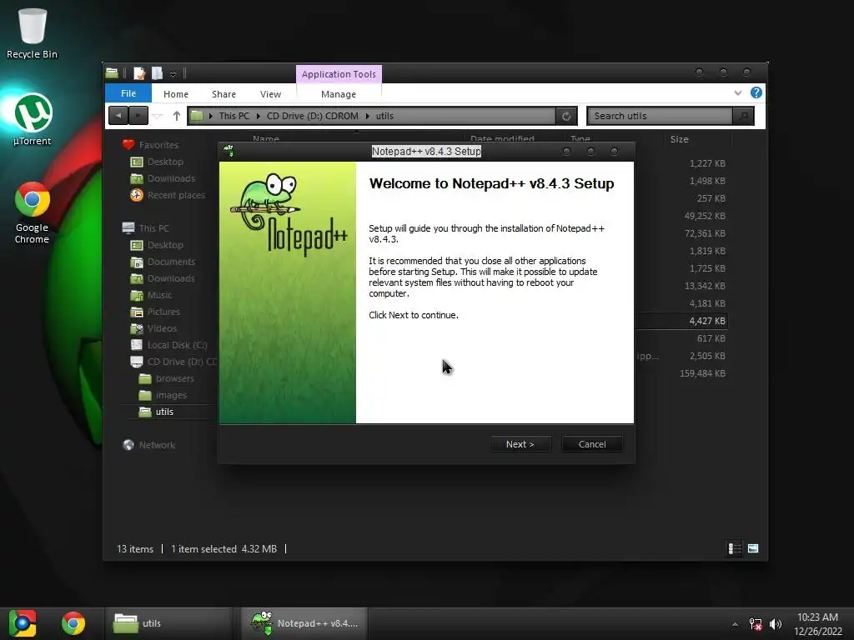Open Music folder in sidebar

coord(159,295)
